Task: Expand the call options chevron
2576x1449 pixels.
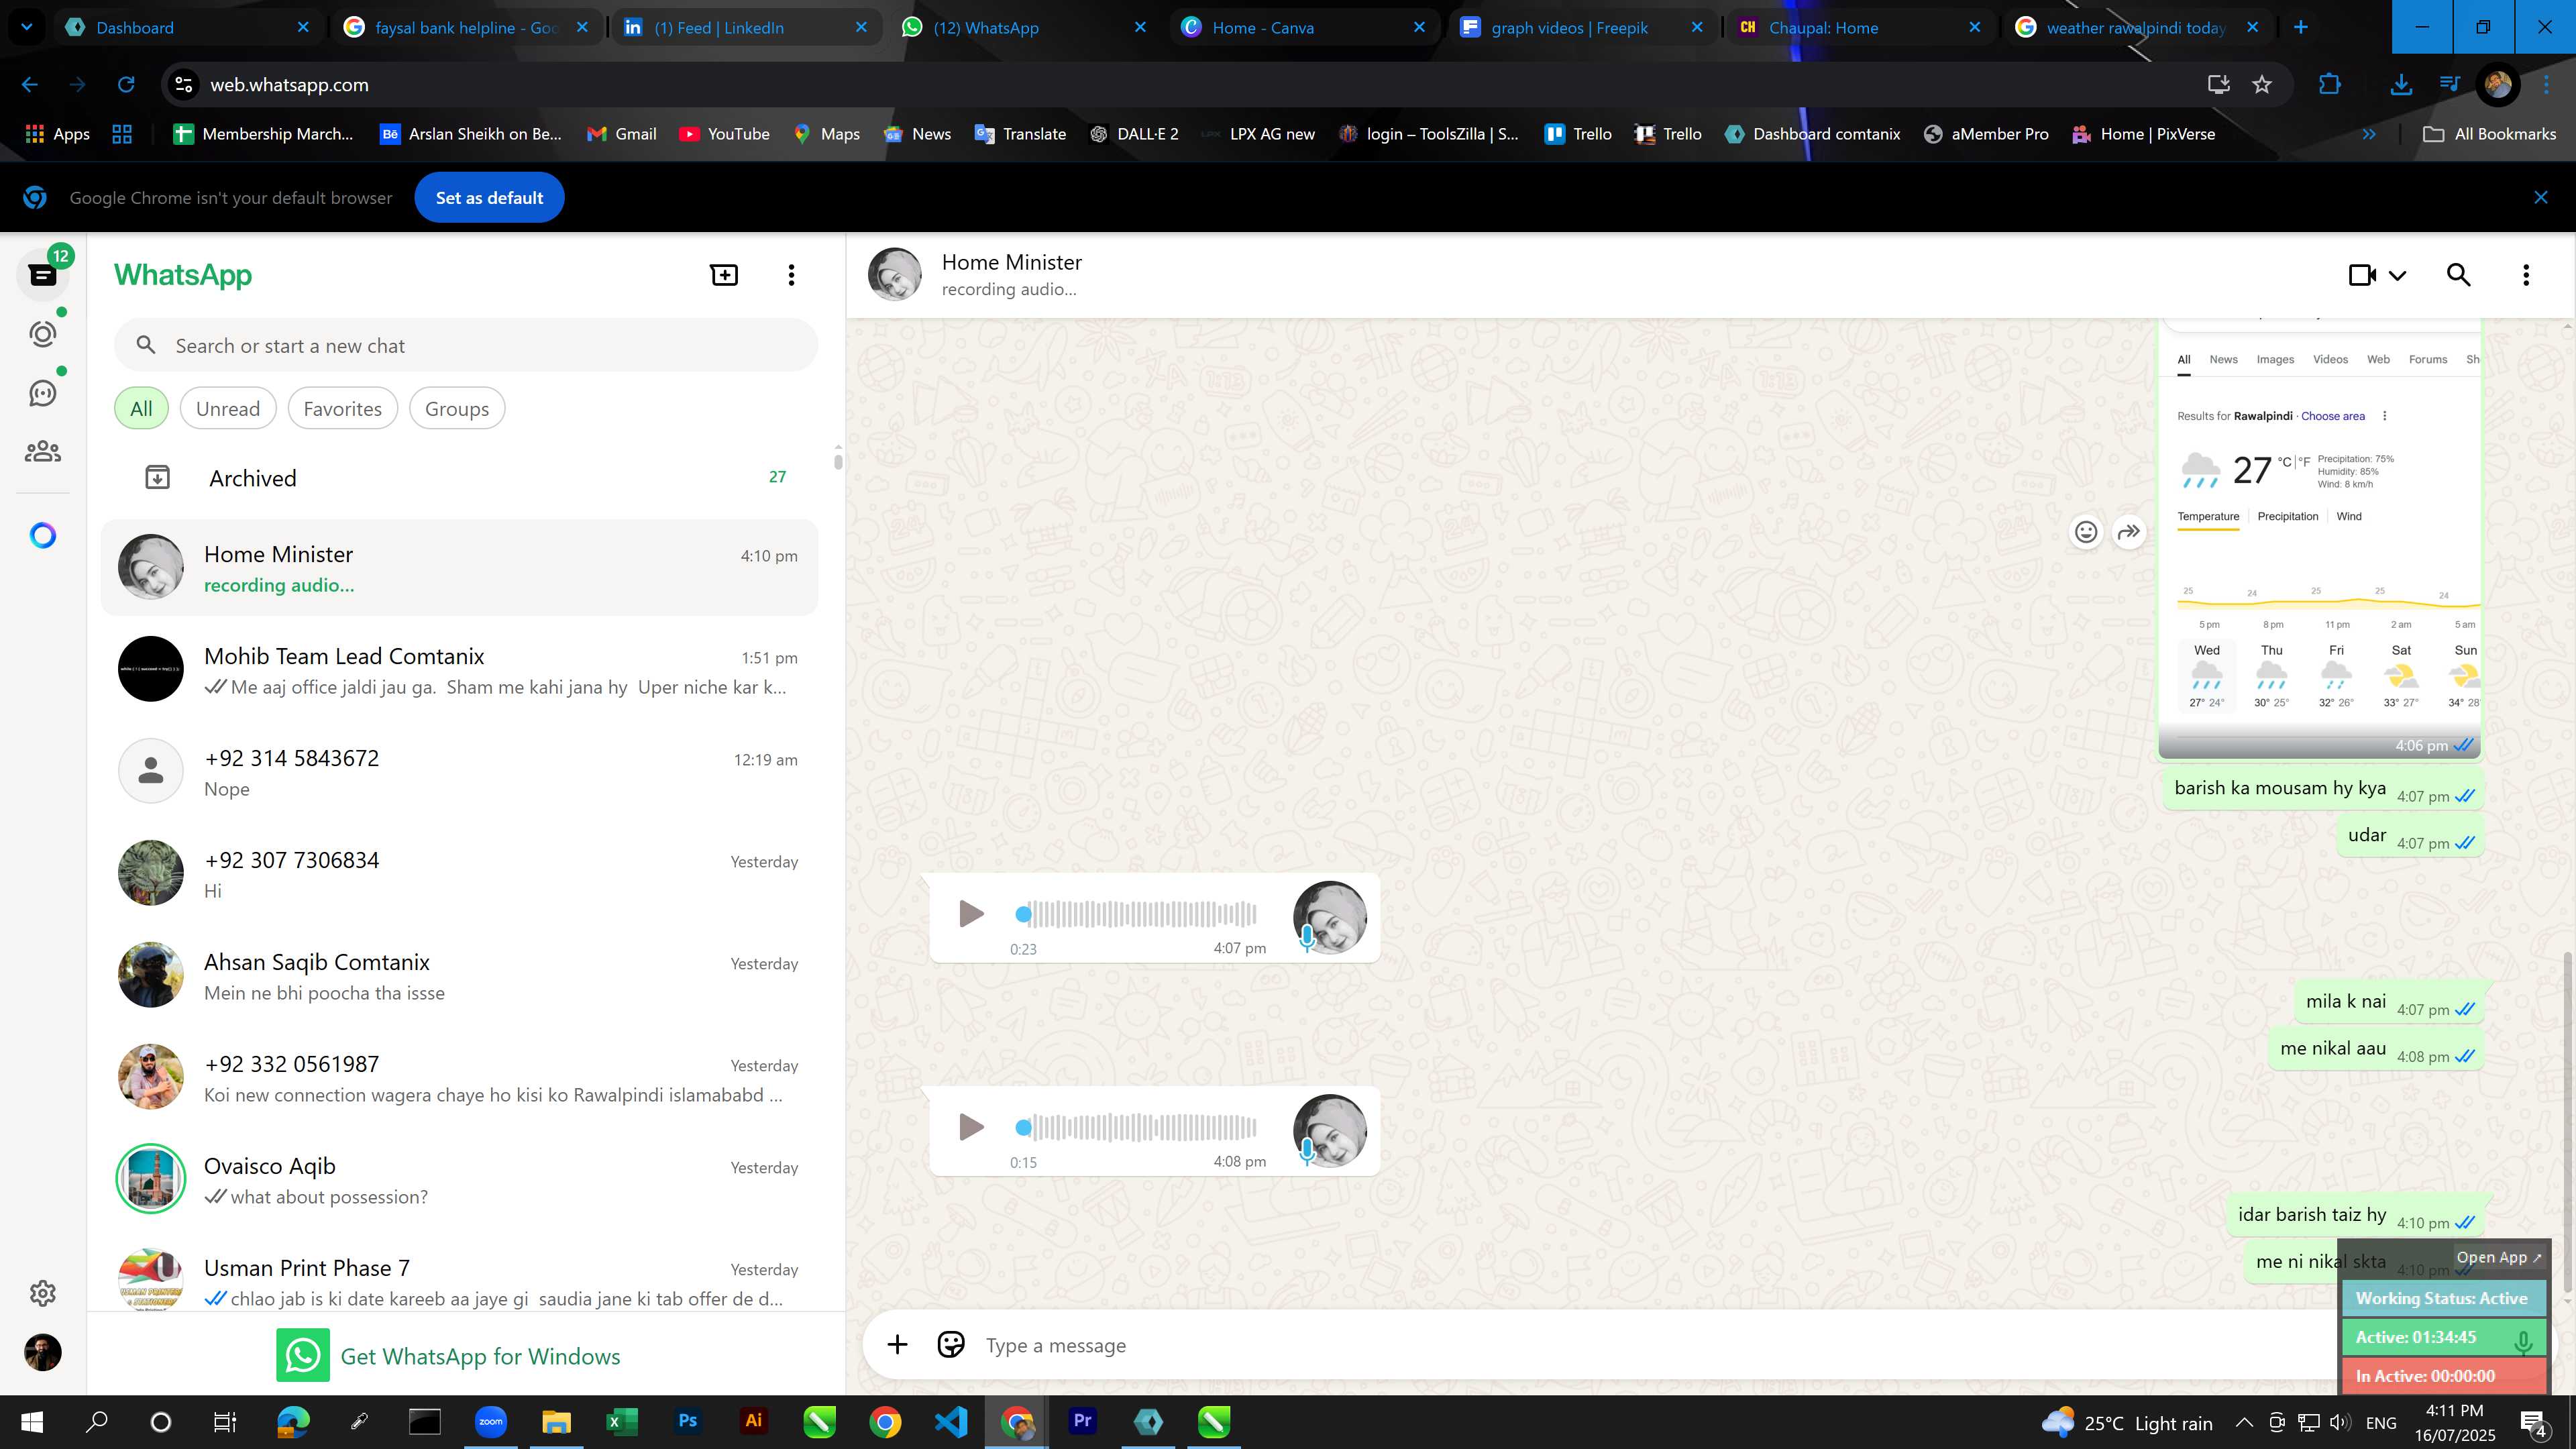Action: coord(2398,275)
